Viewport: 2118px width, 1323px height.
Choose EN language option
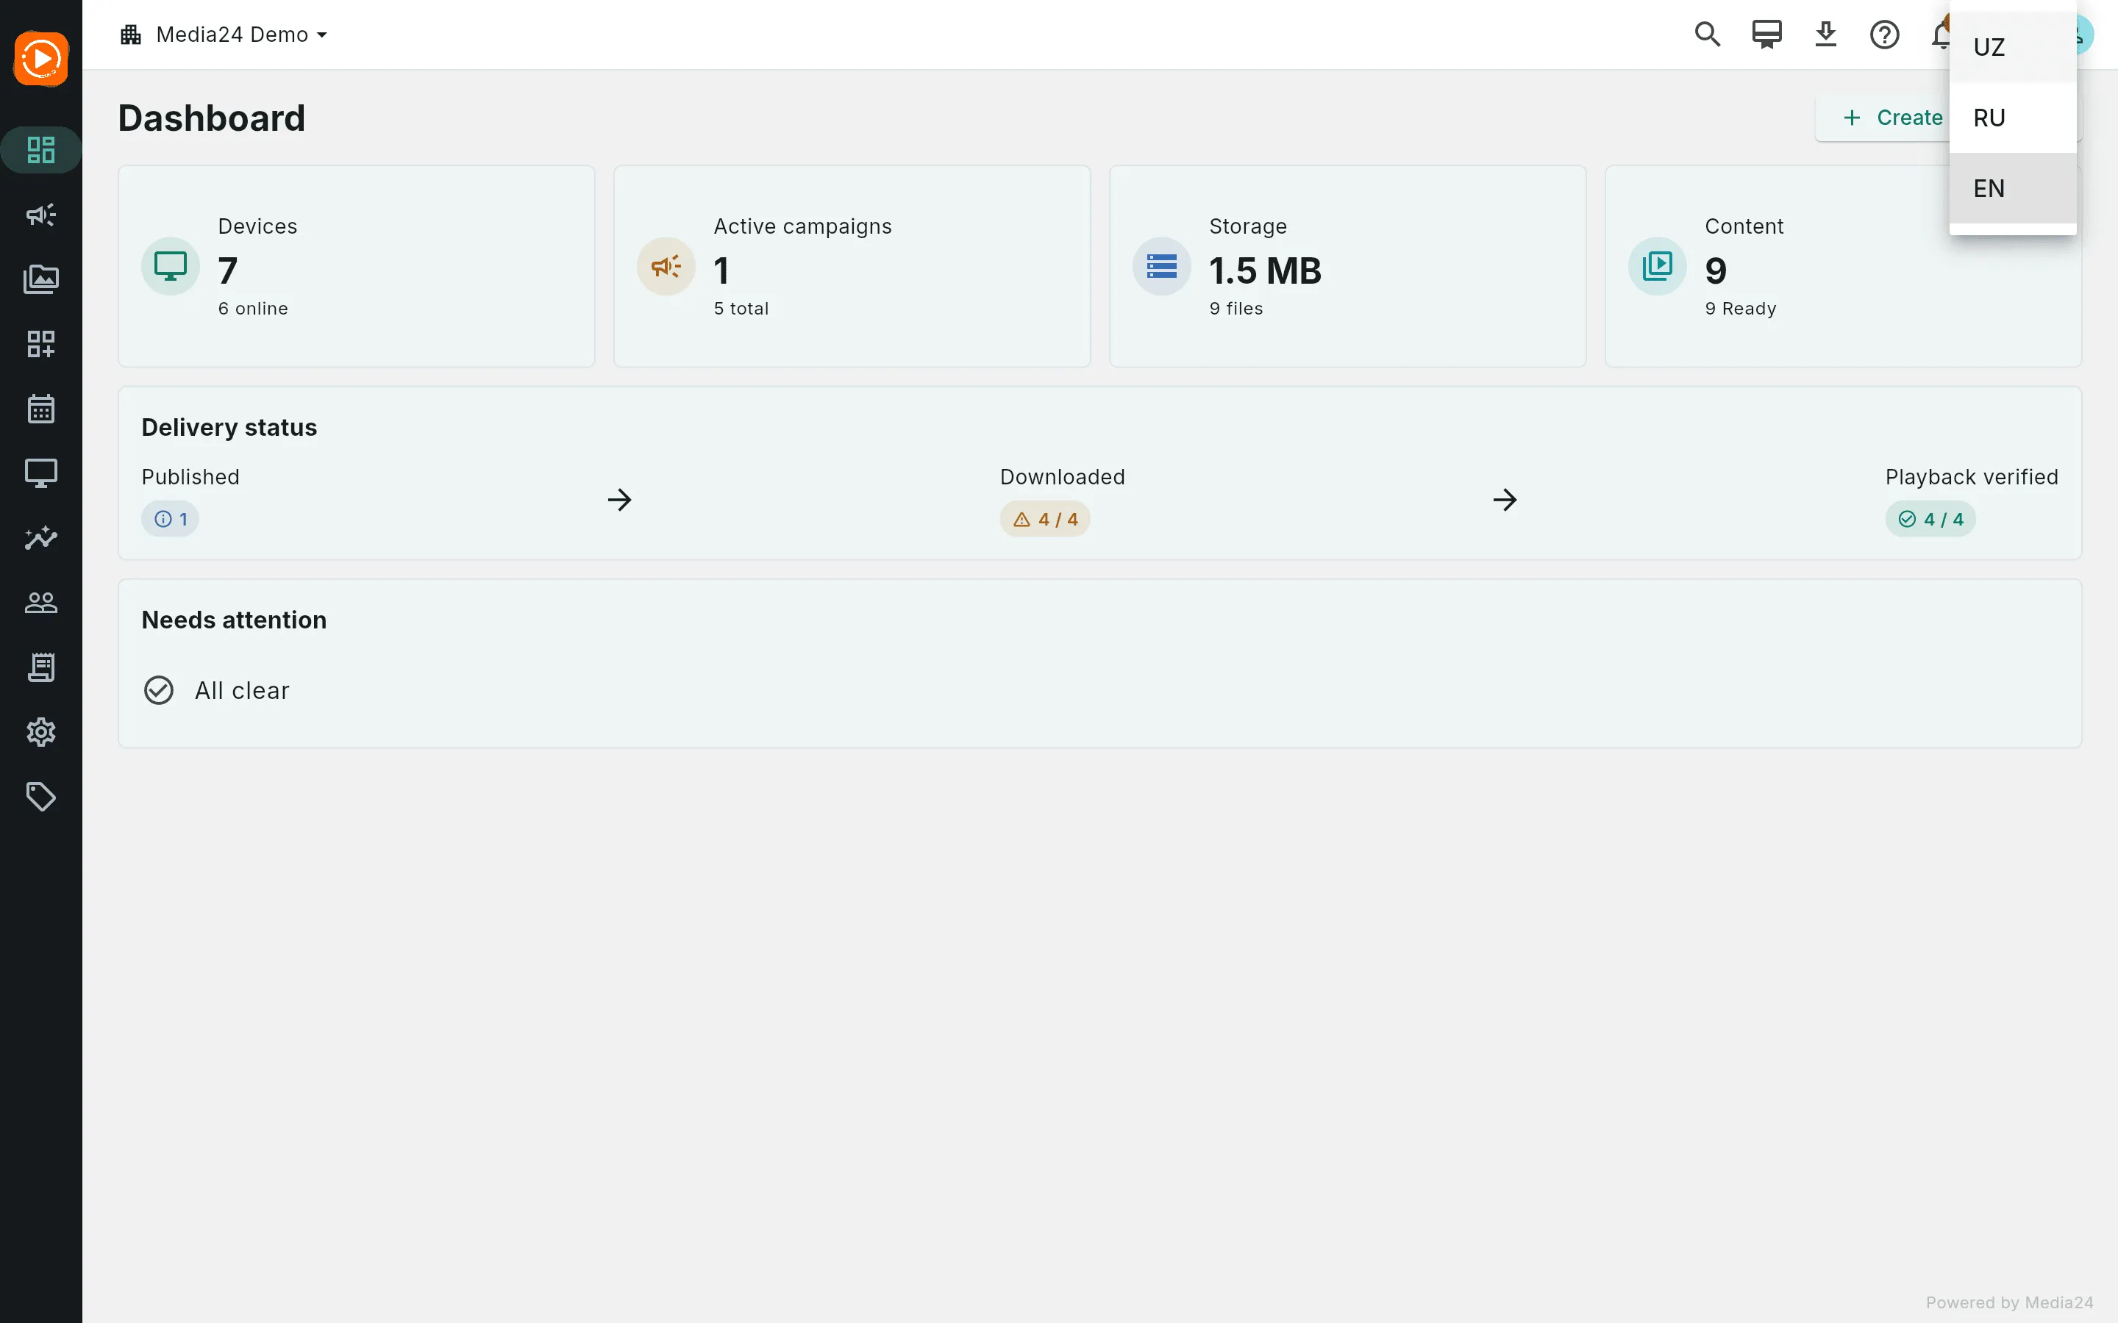click(x=2012, y=188)
